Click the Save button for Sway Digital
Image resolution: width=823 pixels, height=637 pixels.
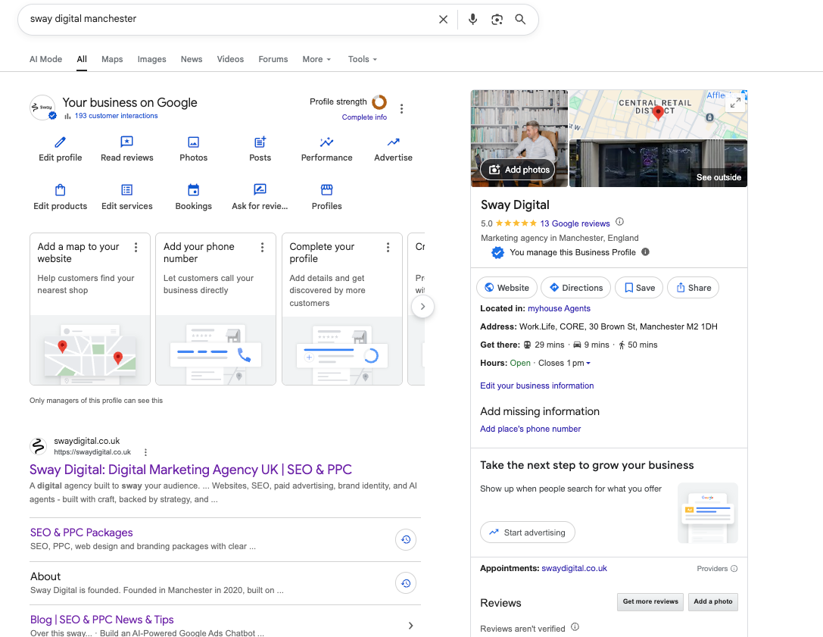[639, 288]
